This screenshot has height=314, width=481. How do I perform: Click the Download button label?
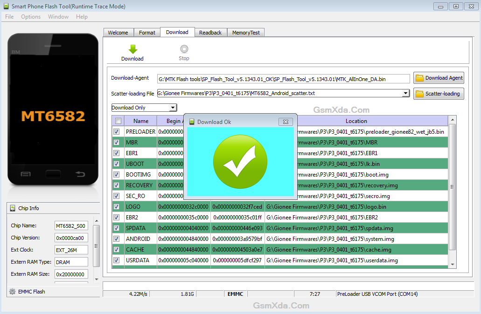click(132, 59)
